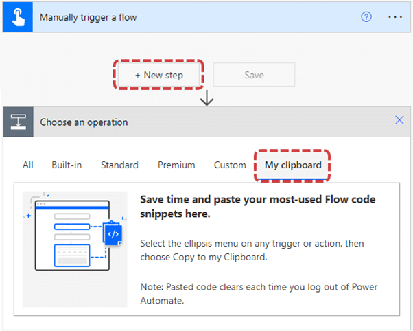The height and width of the screenshot is (331, 413).
Task: Switch to the All tab
Action: [x=28, y=165]
